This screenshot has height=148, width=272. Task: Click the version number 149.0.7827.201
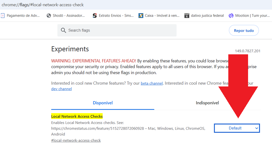[247, 51]
